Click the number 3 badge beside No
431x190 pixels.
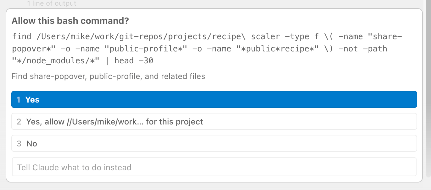coord(19,144)
